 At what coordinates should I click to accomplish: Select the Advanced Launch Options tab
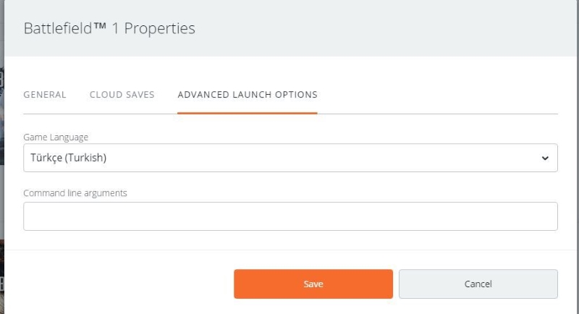248,95
